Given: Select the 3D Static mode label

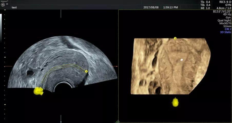Looking at the screenshot, I should coord(226,32).
